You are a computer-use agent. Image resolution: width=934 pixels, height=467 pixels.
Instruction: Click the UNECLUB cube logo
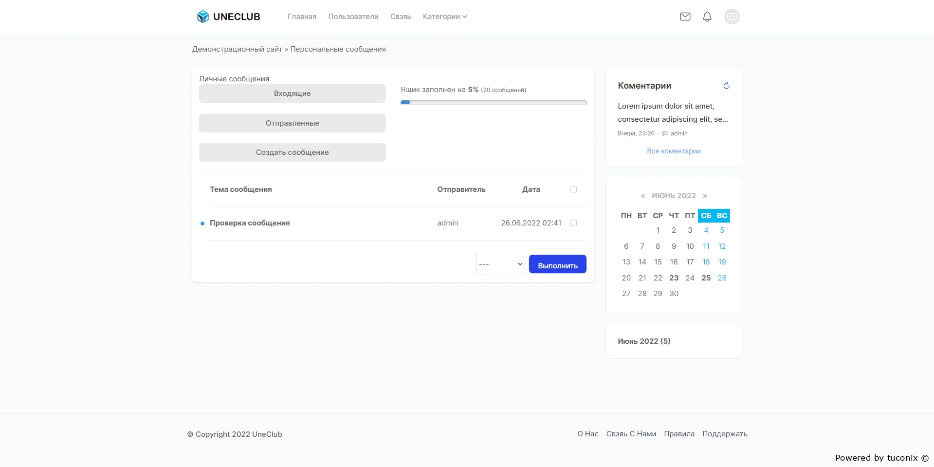point(202,17)
